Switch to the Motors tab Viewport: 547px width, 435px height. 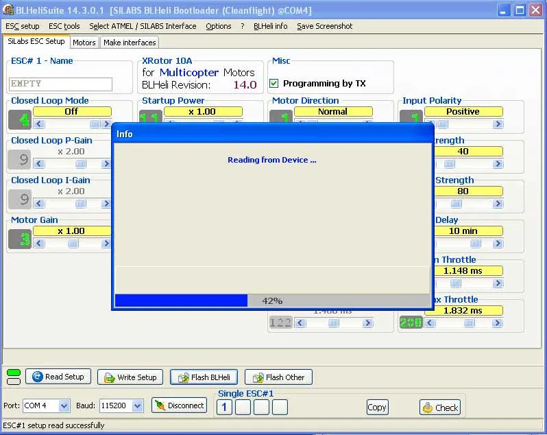click(x=84, y=43)
